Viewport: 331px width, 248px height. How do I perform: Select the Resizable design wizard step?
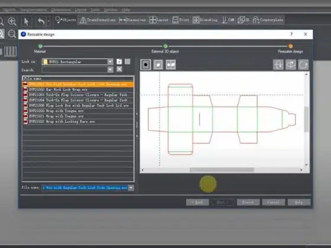point(290,46)
